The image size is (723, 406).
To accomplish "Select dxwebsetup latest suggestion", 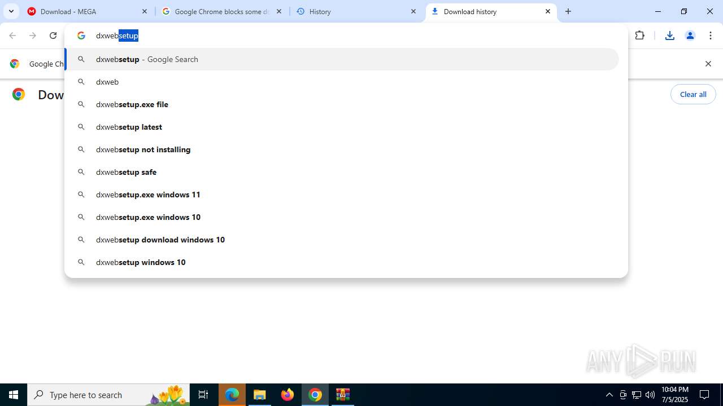I will [342, 127].
